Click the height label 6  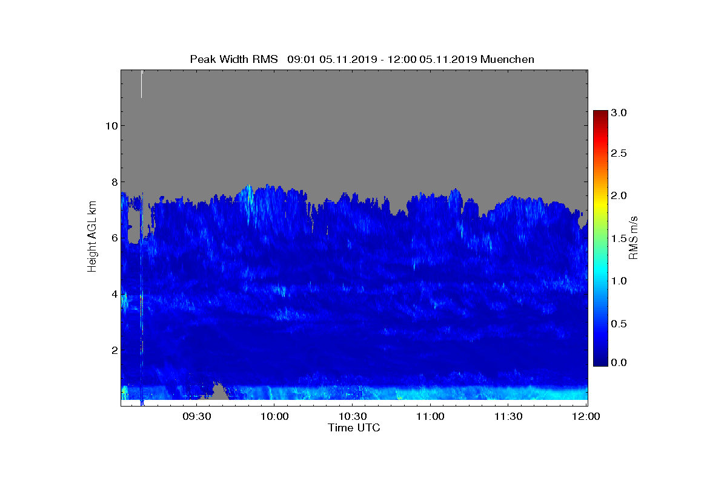(113, 238)
